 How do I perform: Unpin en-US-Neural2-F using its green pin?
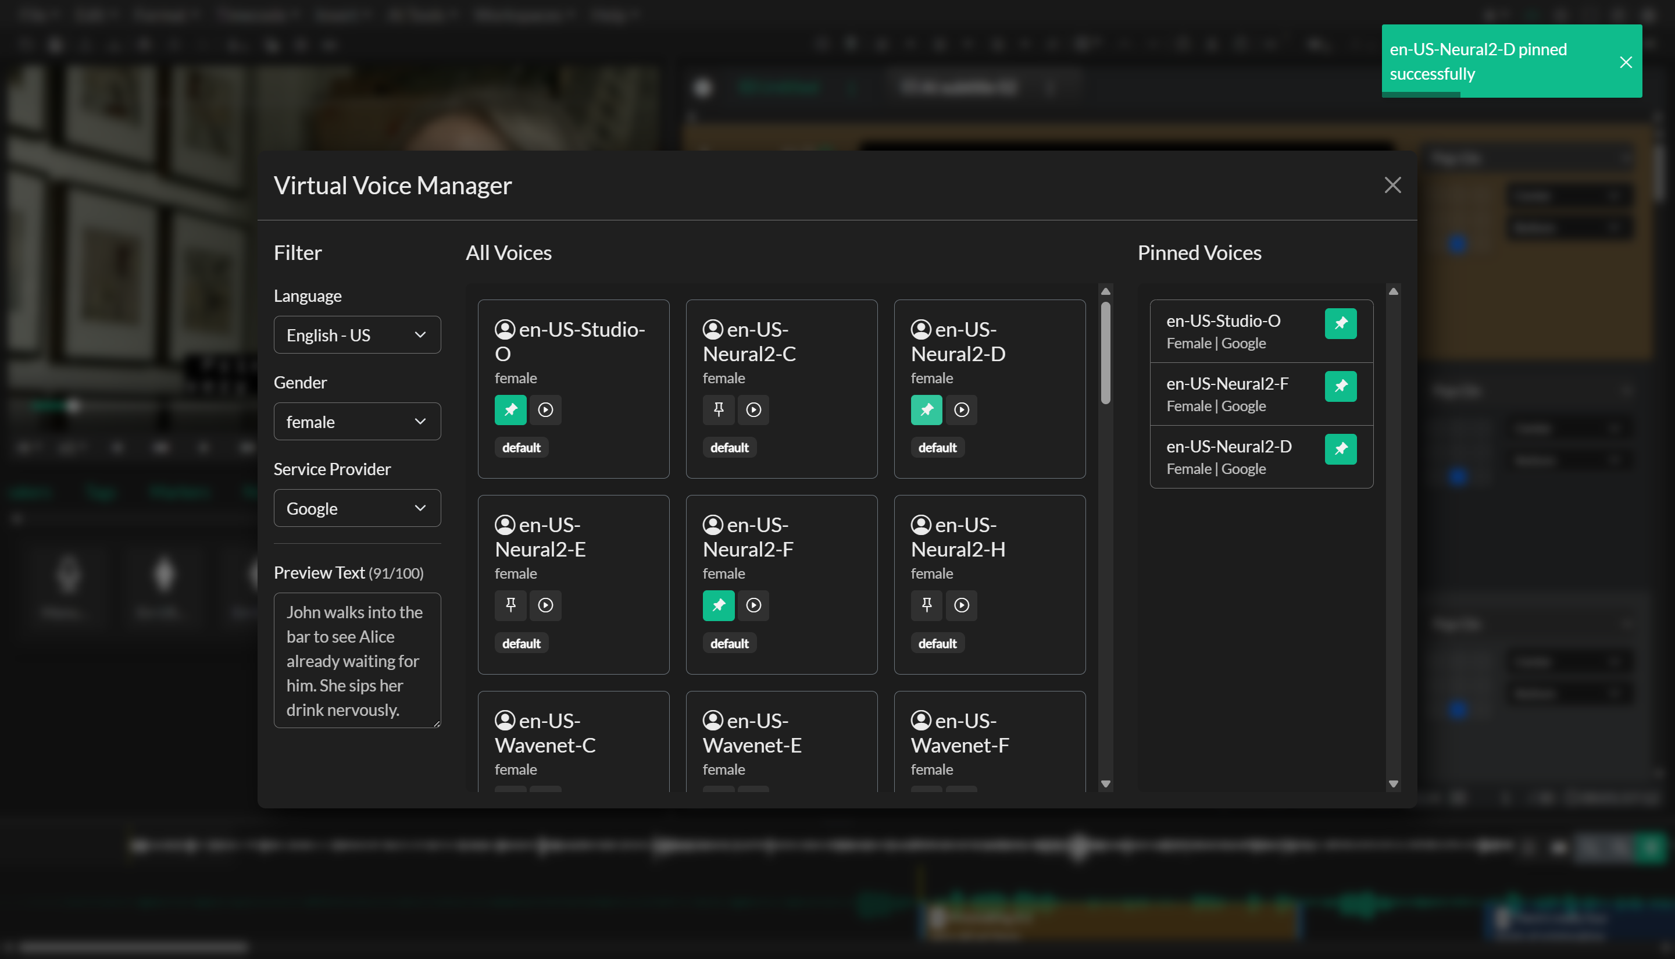(x=1341, y=387)
